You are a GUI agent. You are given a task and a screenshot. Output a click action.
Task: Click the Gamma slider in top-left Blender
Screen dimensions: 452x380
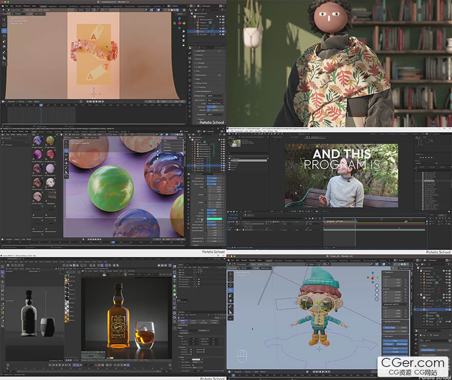(215, 110)
